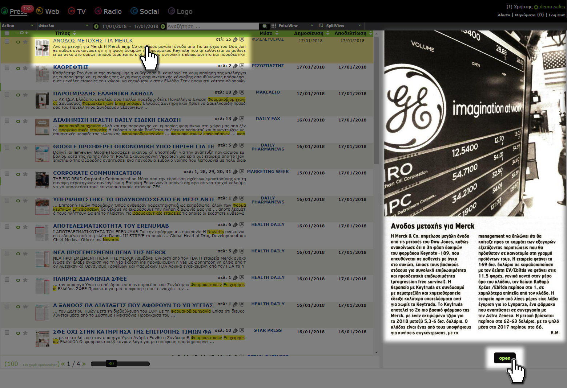Click paperclip icon on ΠΑΡΟΙΜΙΩΔΗΣ ΕΛΛΗΝΙΚΗ ΑΚΗΔΙΑ row
Viewport: 567px width, 388px height.
coord(236,92)
